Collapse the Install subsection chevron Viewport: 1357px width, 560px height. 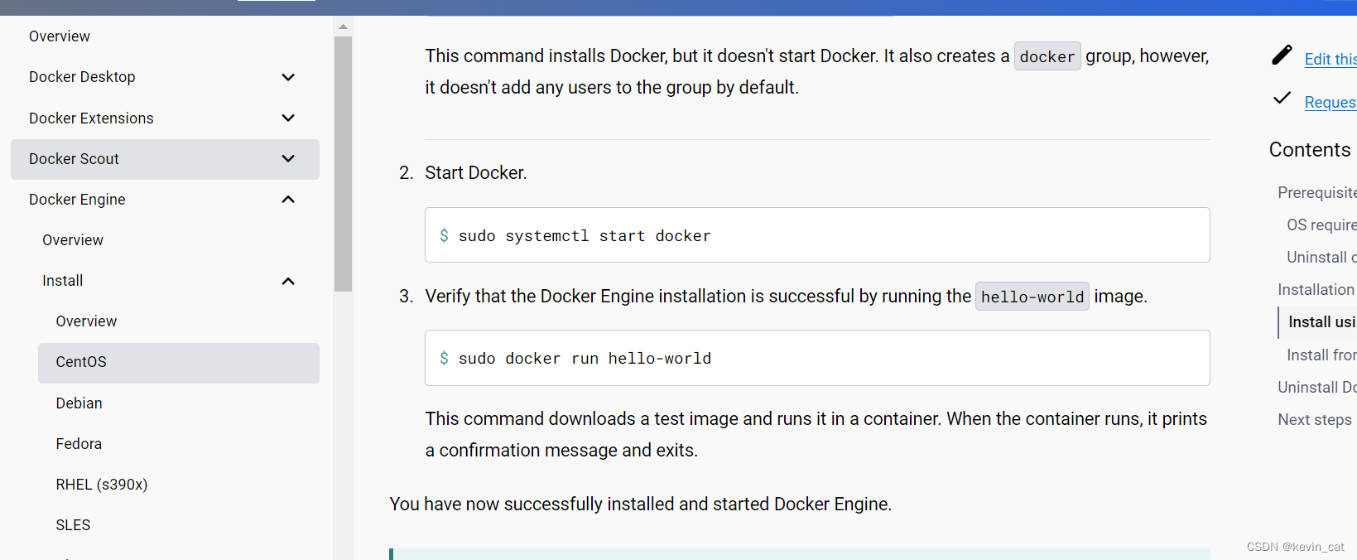pos(288,281)
